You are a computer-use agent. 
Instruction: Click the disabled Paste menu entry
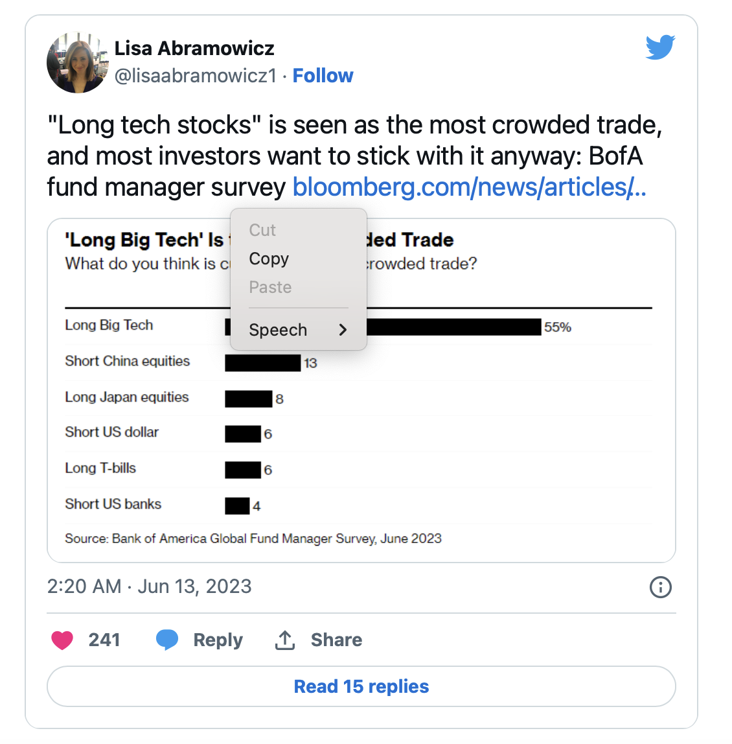pos(270,287)
